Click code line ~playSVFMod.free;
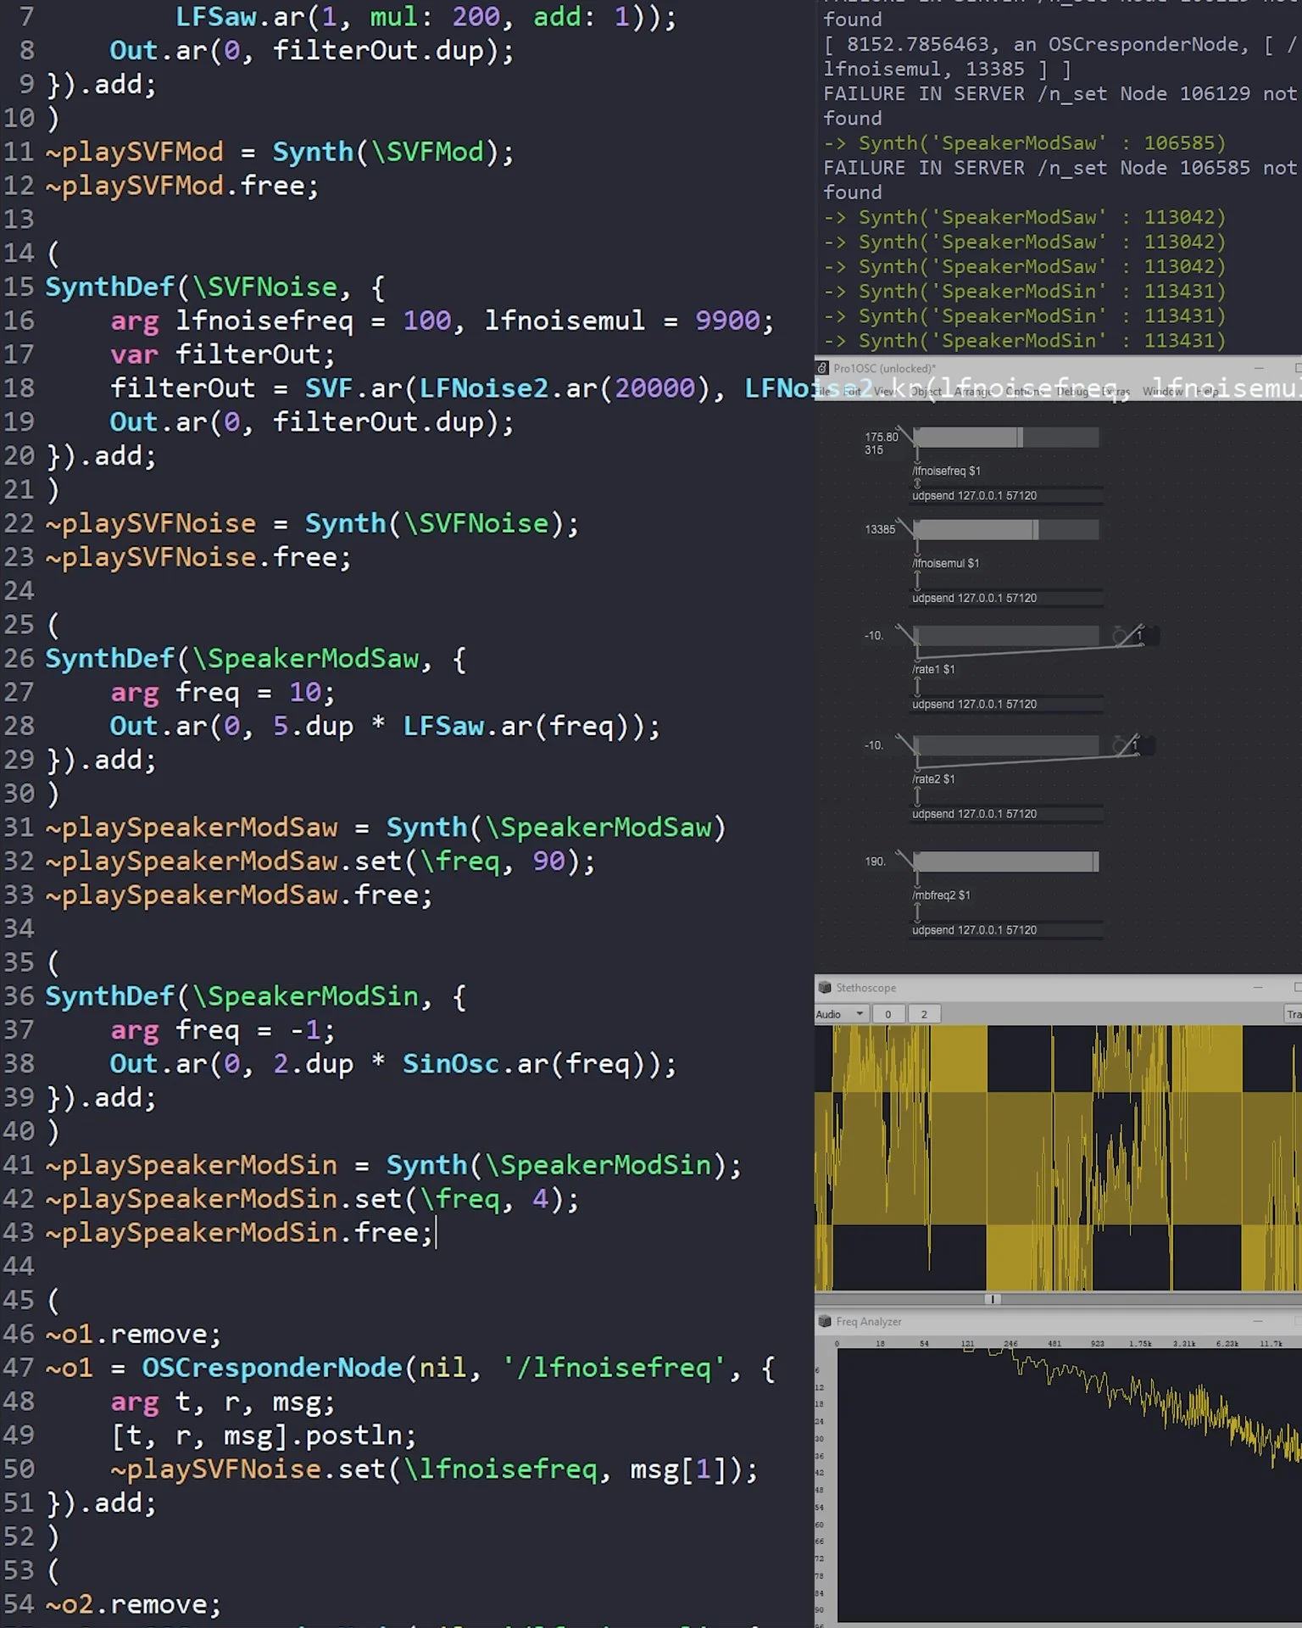 coord(182,186)
